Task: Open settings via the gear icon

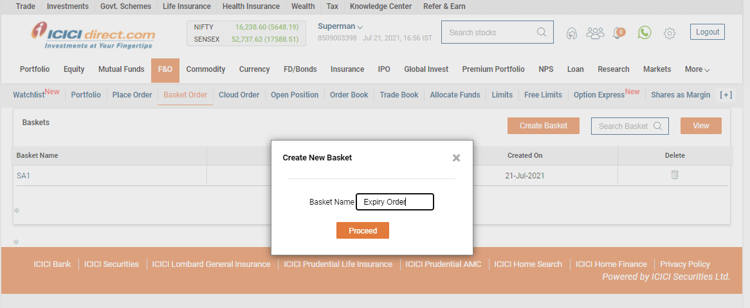Action: (x=670, y=33)
